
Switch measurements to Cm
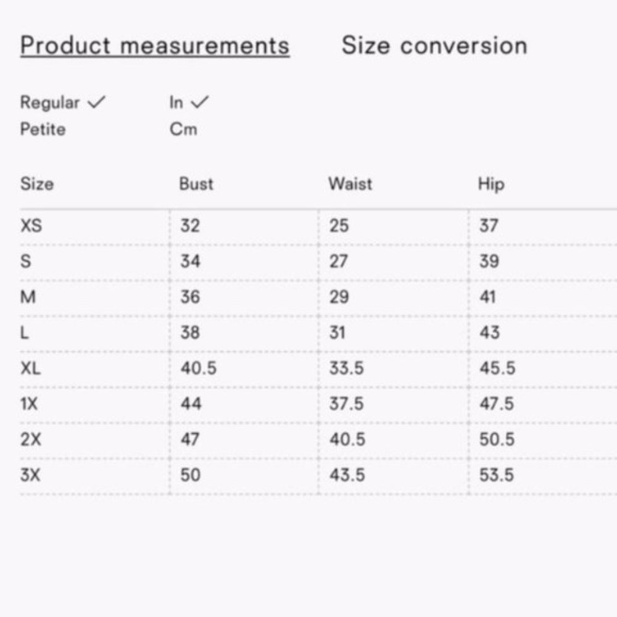(183, 130)
